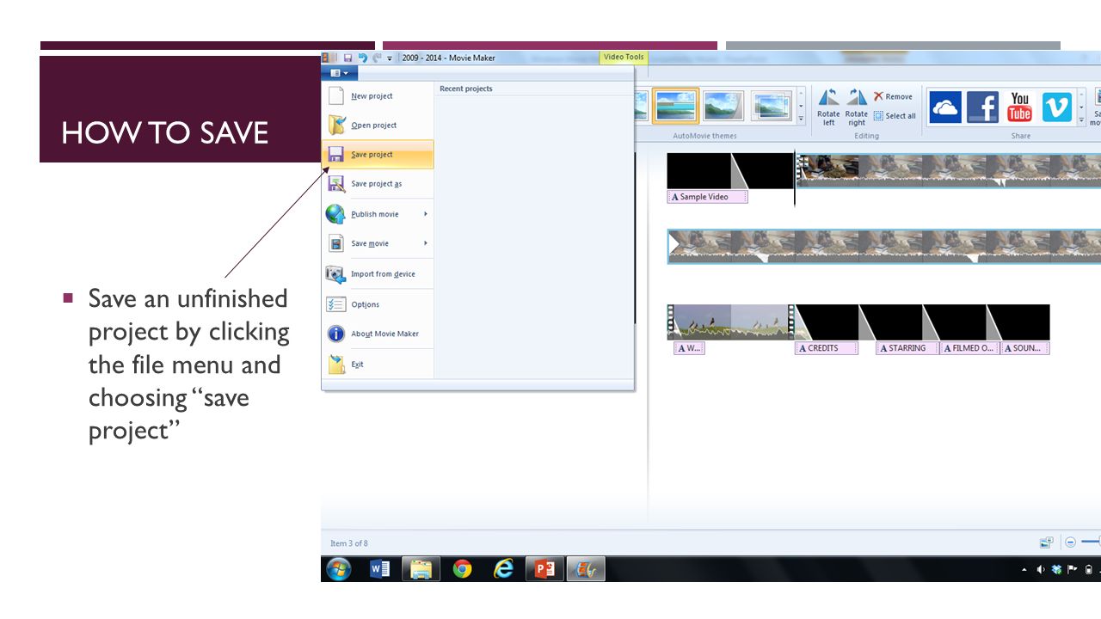Select the W... caption under bird clip
This screenshot has height=619, width=1101.
click(x=689, y=348)
